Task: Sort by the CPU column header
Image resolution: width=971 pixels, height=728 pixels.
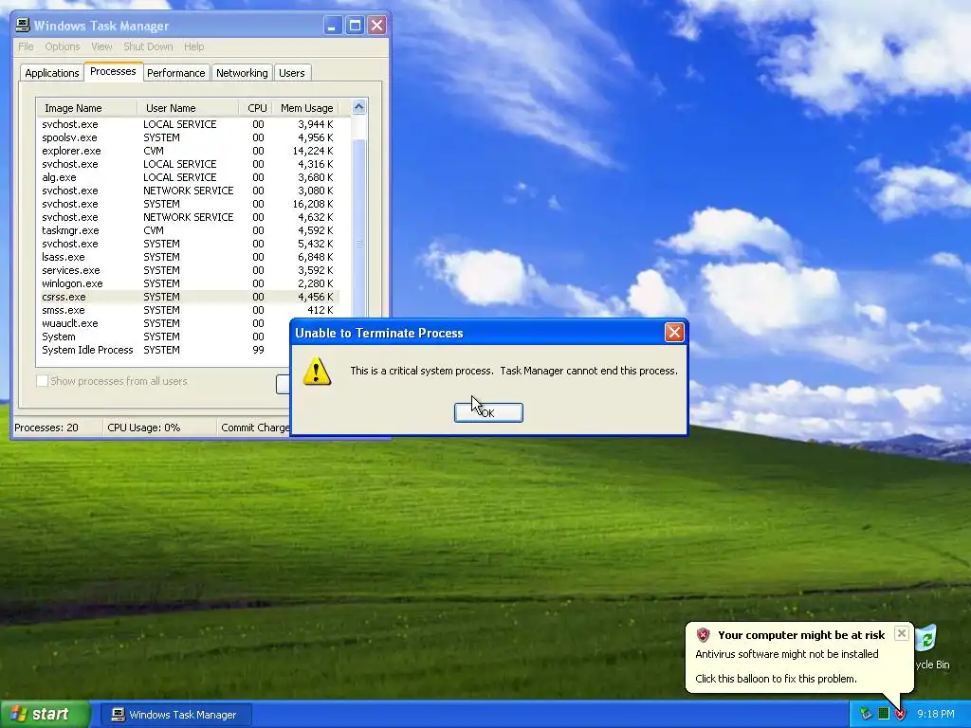Action: 256,108
